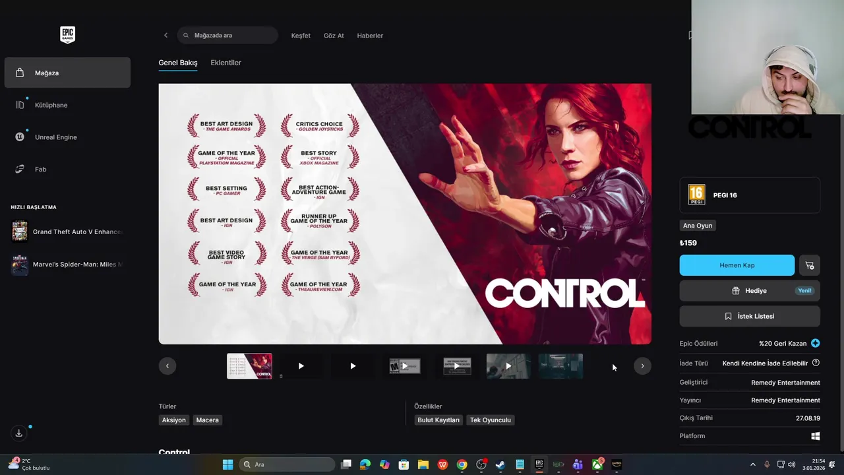The width and height of the screenshot is (844, 475).
Task: Click the Macera genre tag
Action: click(x=207, y=420)
